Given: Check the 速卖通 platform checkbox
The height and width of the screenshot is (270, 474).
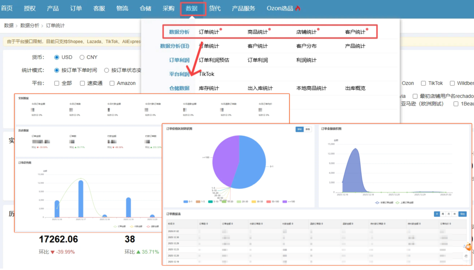Looking at the screenshot, I should [82, 83].
